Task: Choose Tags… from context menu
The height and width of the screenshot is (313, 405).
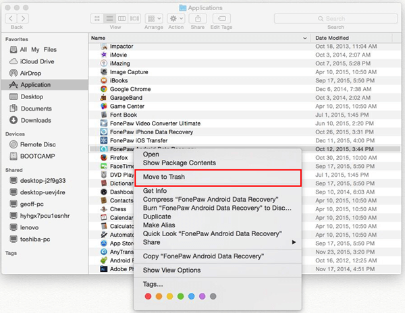Action: point(217,284)
